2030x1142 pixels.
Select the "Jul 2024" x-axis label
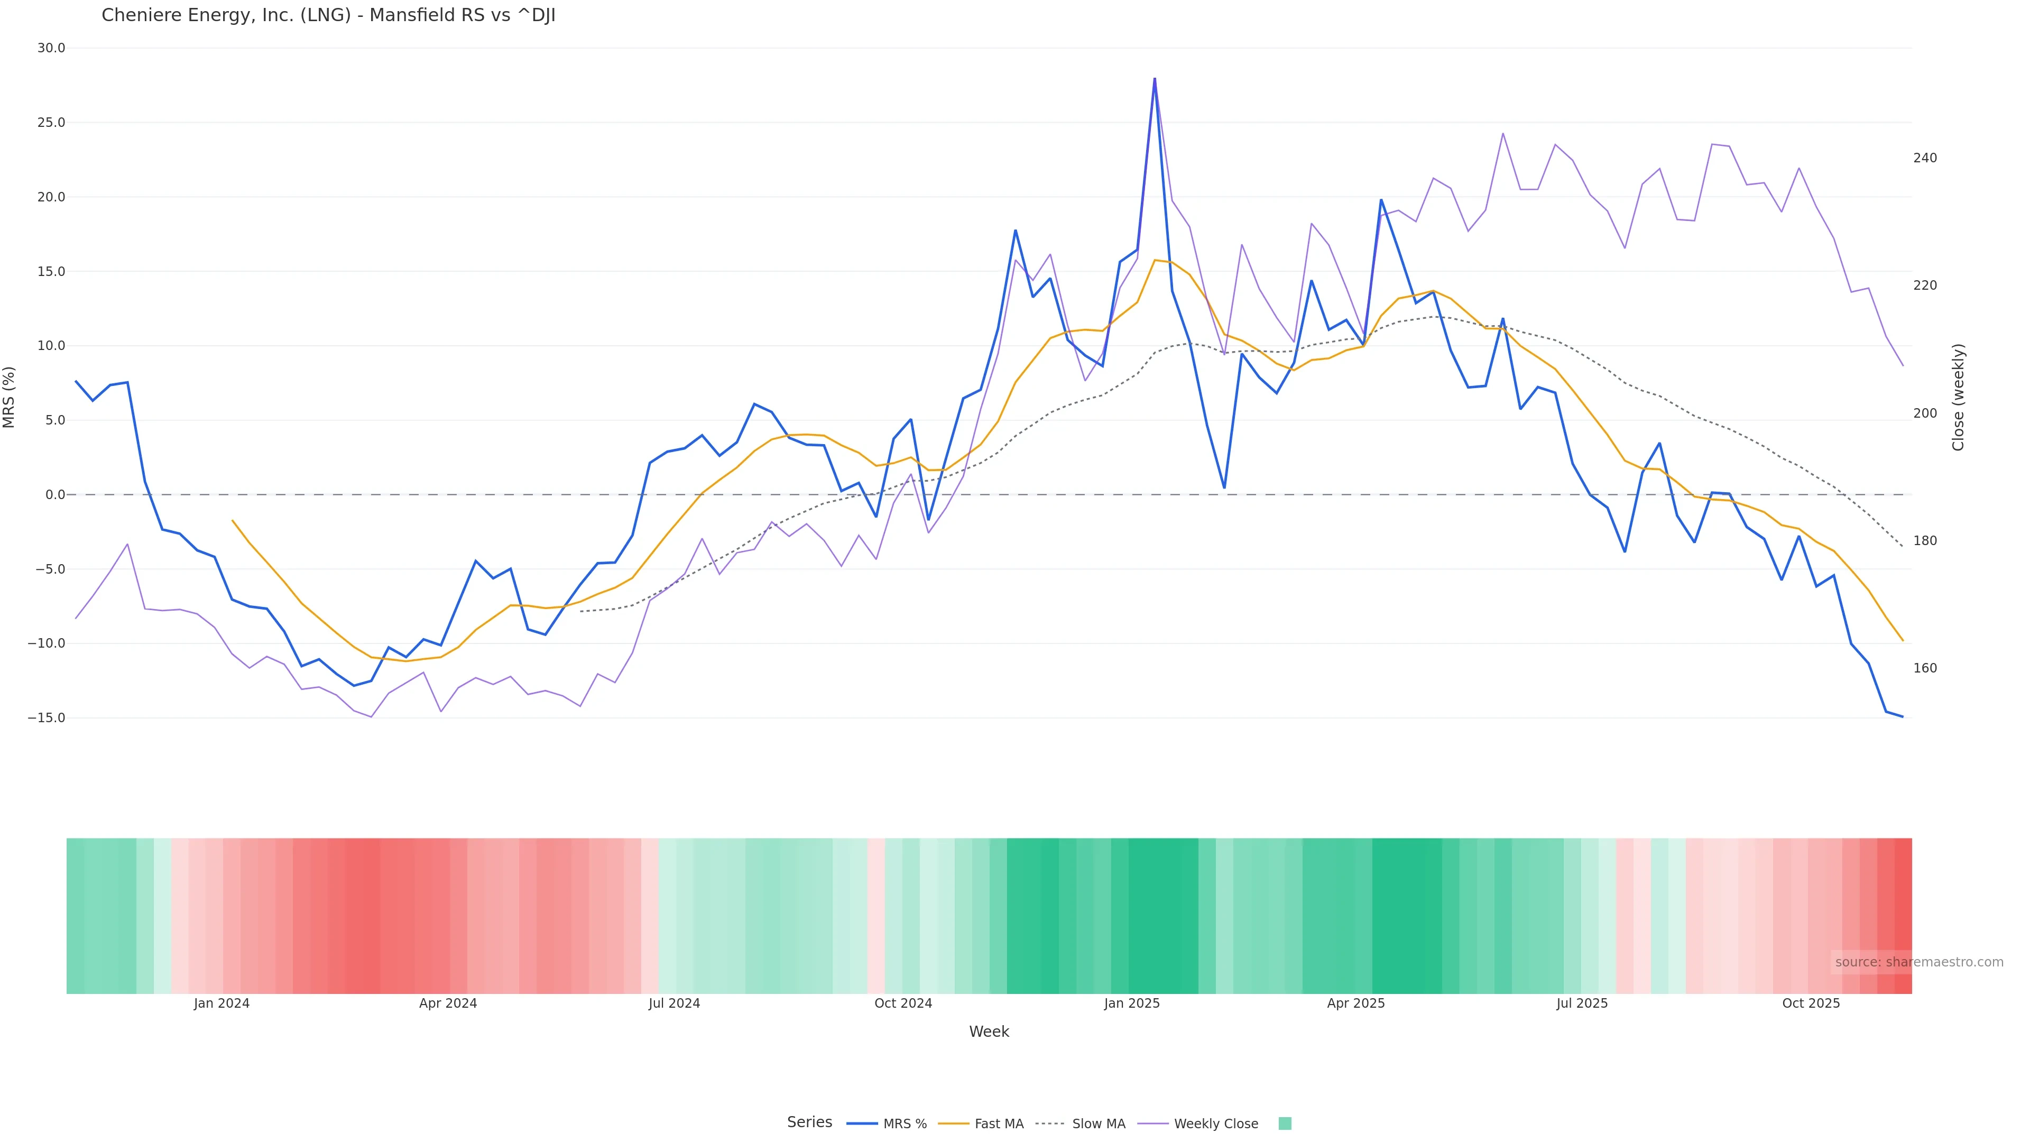pyautogui.click(x=675, y=1004)
